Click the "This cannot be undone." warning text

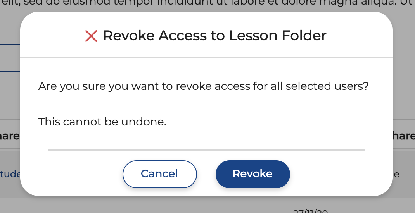[102, 122]
